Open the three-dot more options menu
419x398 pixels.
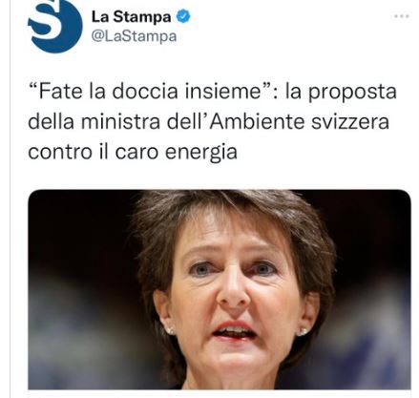click(x=402, y=16)
